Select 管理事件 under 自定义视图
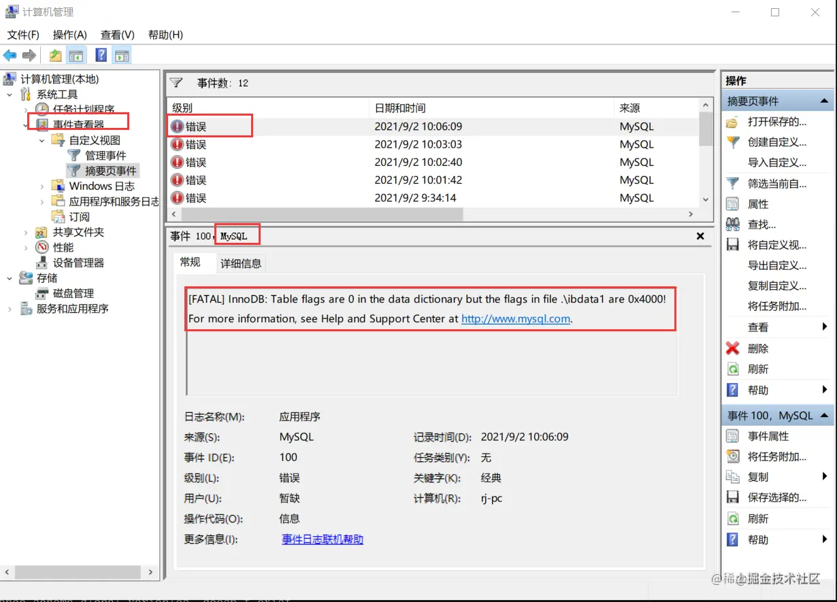This screenshot has height=602, width=837. pyautogui.click(x=105, y=155)
